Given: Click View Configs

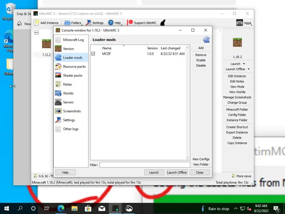Looking at the screenshot, I should coord(201,159).
